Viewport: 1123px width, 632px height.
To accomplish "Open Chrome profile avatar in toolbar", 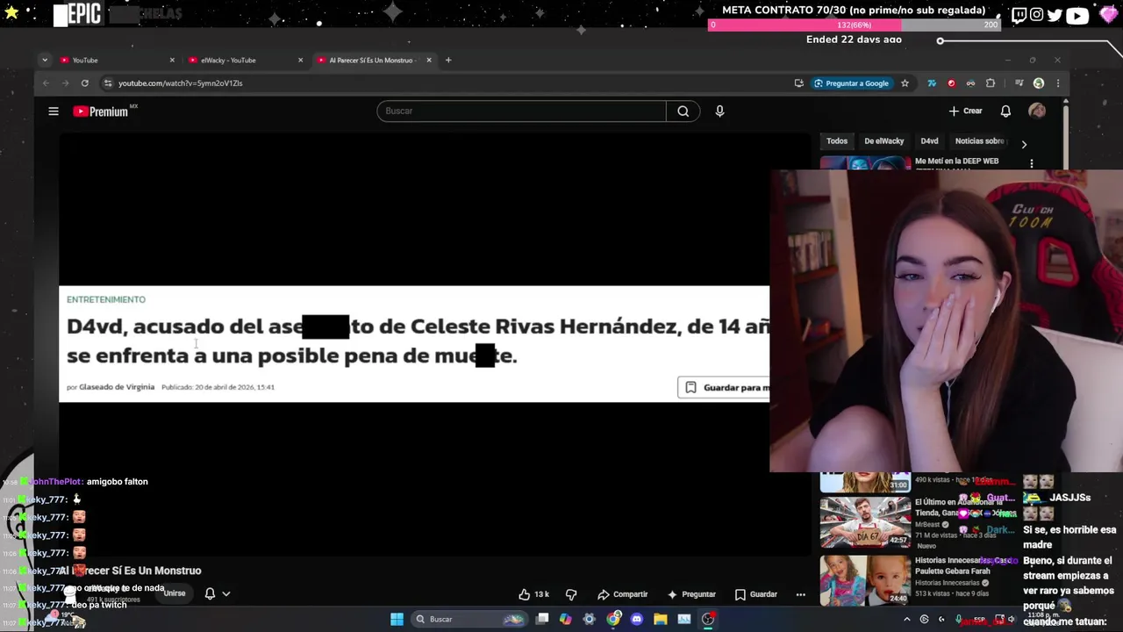I will pyautogui.click(x=1039, y=83).
